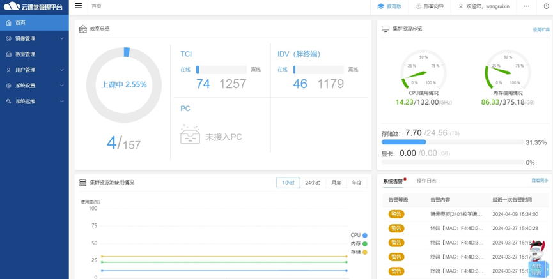Switch to the 操作日志 tab

[x=426, y=181]
